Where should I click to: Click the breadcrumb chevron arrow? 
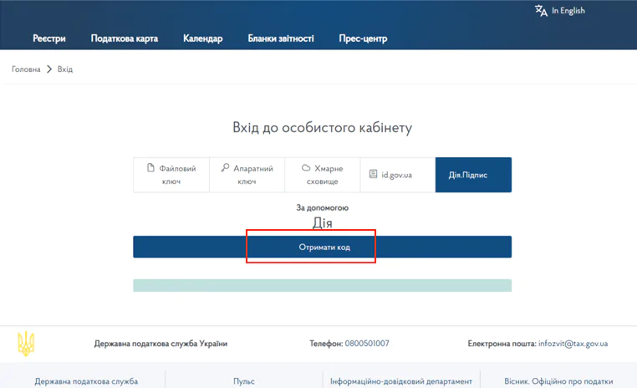(x=49, y=69)
